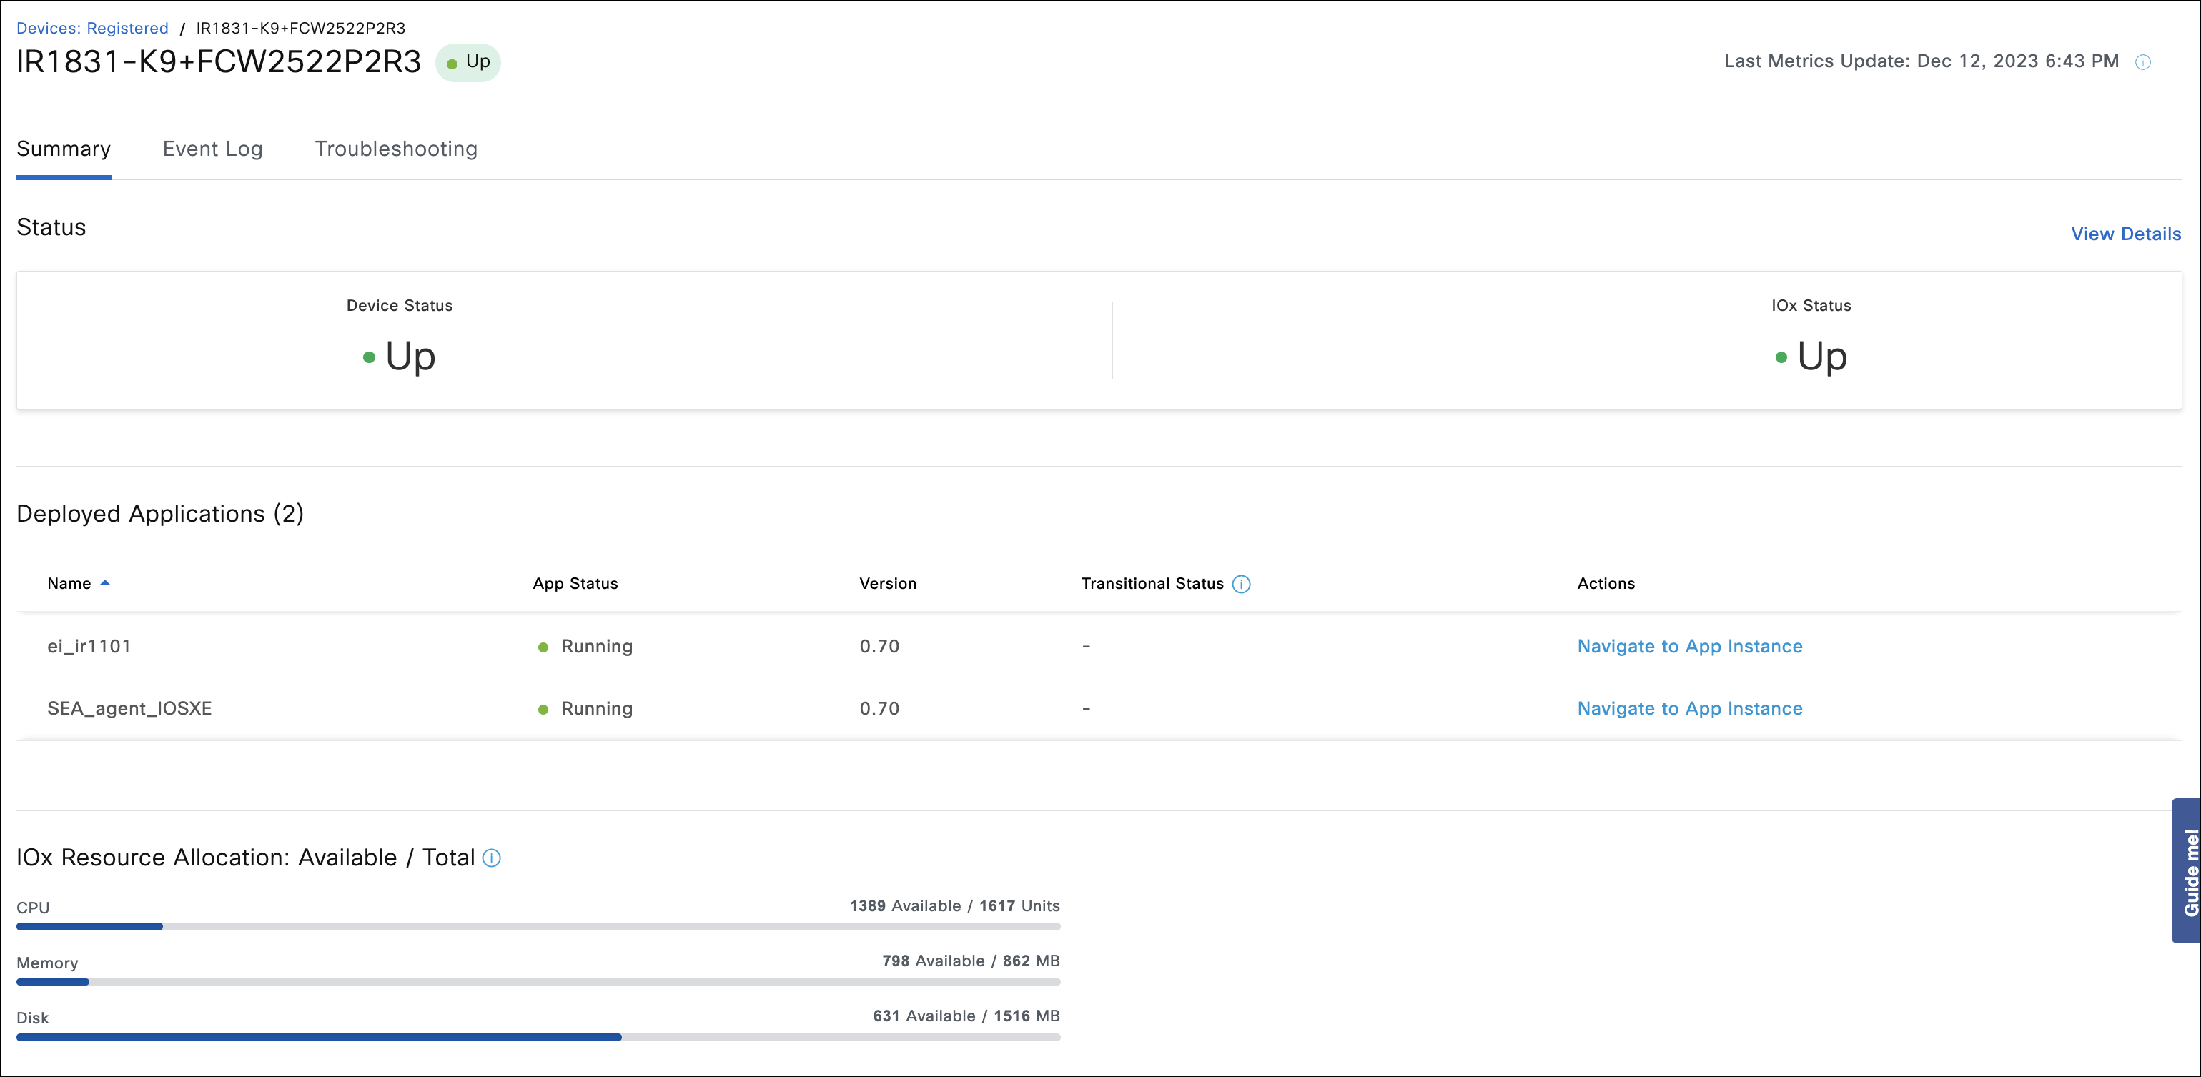Open the Transitional Status info tooltip
Image resolution: width=2201 pixels, height=1077 pixels.
point(1242,584)
